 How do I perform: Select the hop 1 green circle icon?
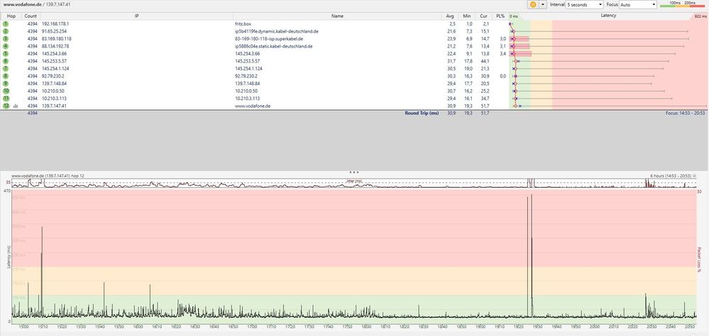6,23
